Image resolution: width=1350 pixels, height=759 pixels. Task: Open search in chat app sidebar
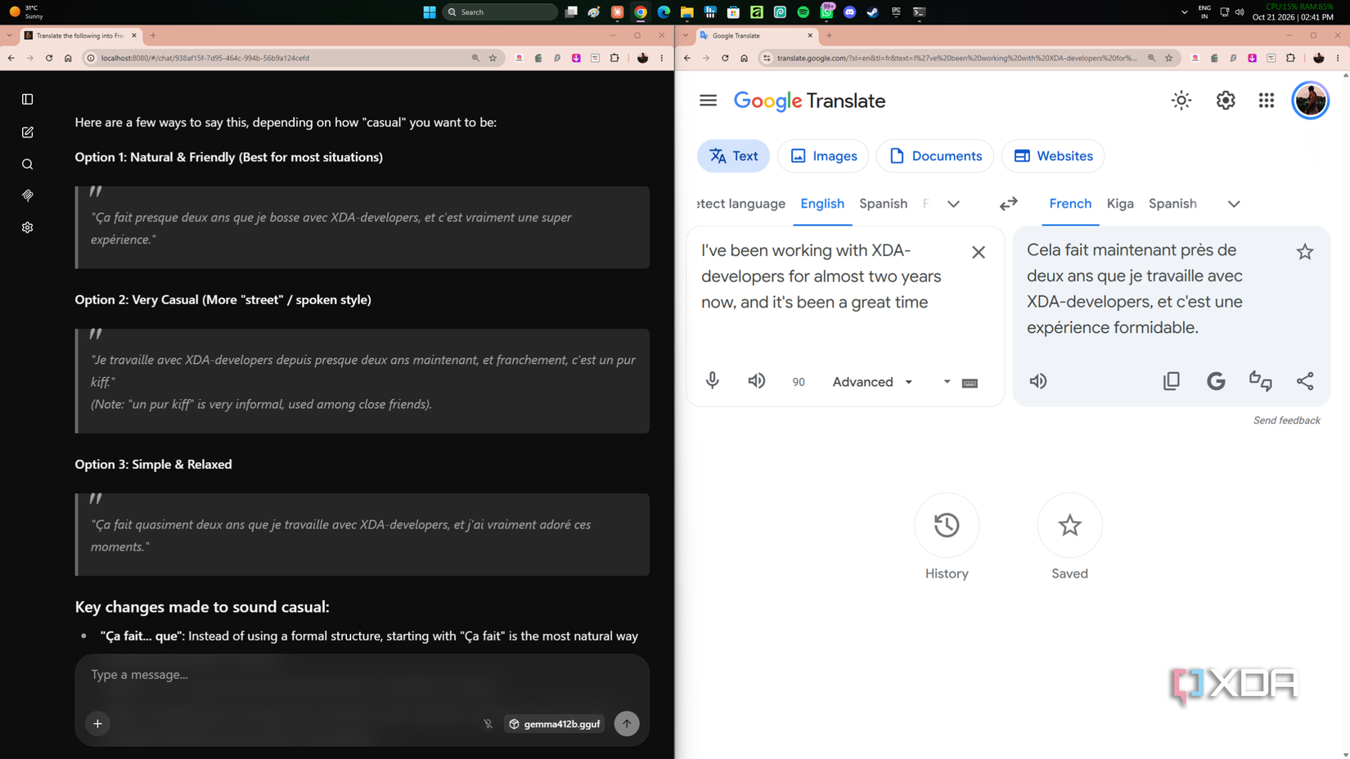[27, 164]
